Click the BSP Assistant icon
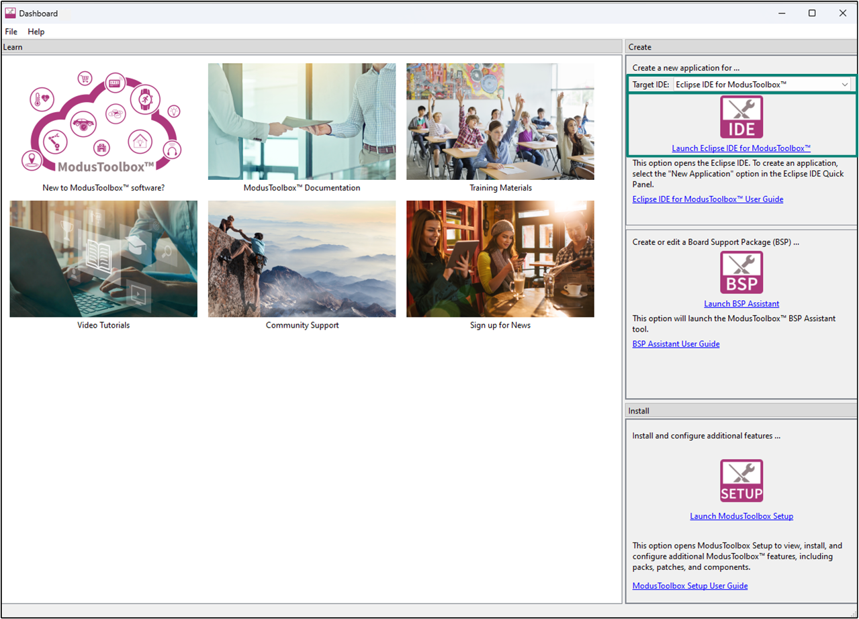The image size is (859, 619). pos(741,273)
